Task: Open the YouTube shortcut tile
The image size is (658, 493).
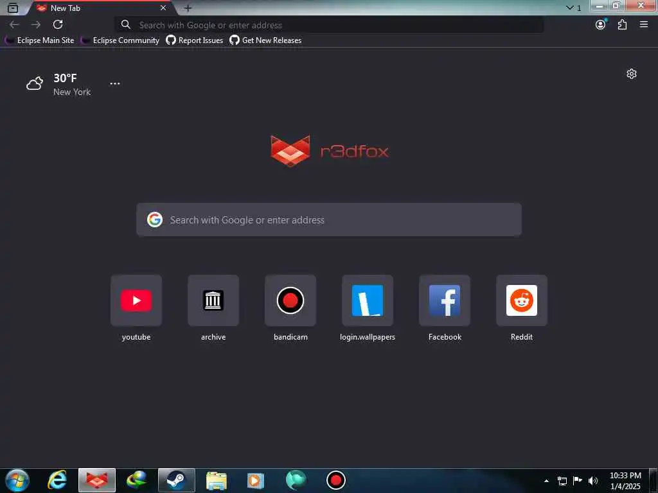Action: (136, 300)
